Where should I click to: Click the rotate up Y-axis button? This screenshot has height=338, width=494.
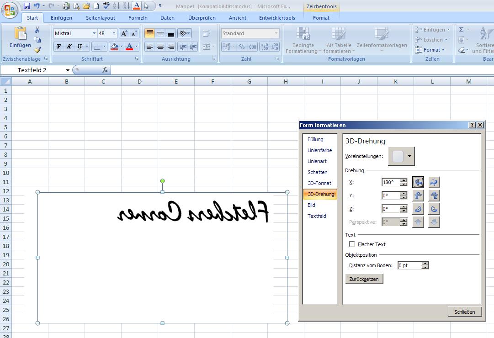(x=418, y=195)
